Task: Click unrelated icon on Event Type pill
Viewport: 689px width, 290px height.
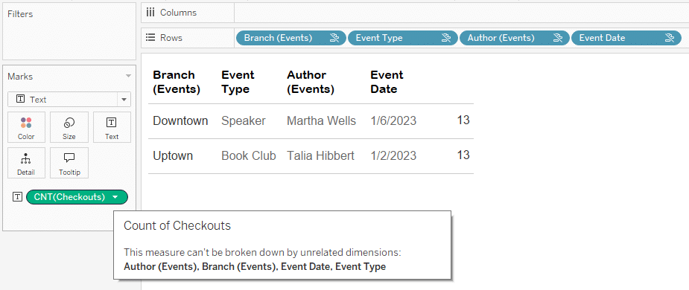Action: (446, 38)
